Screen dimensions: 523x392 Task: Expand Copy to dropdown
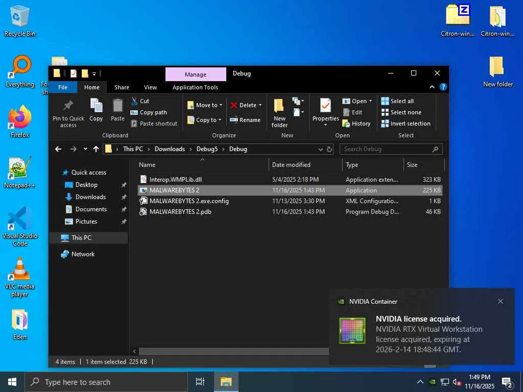[220, 119]
